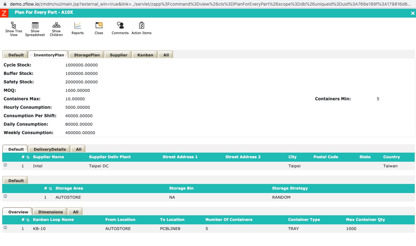The image size is (416, 246).
Task: Switch to the Dimensions tab
Action: (50, 212)
